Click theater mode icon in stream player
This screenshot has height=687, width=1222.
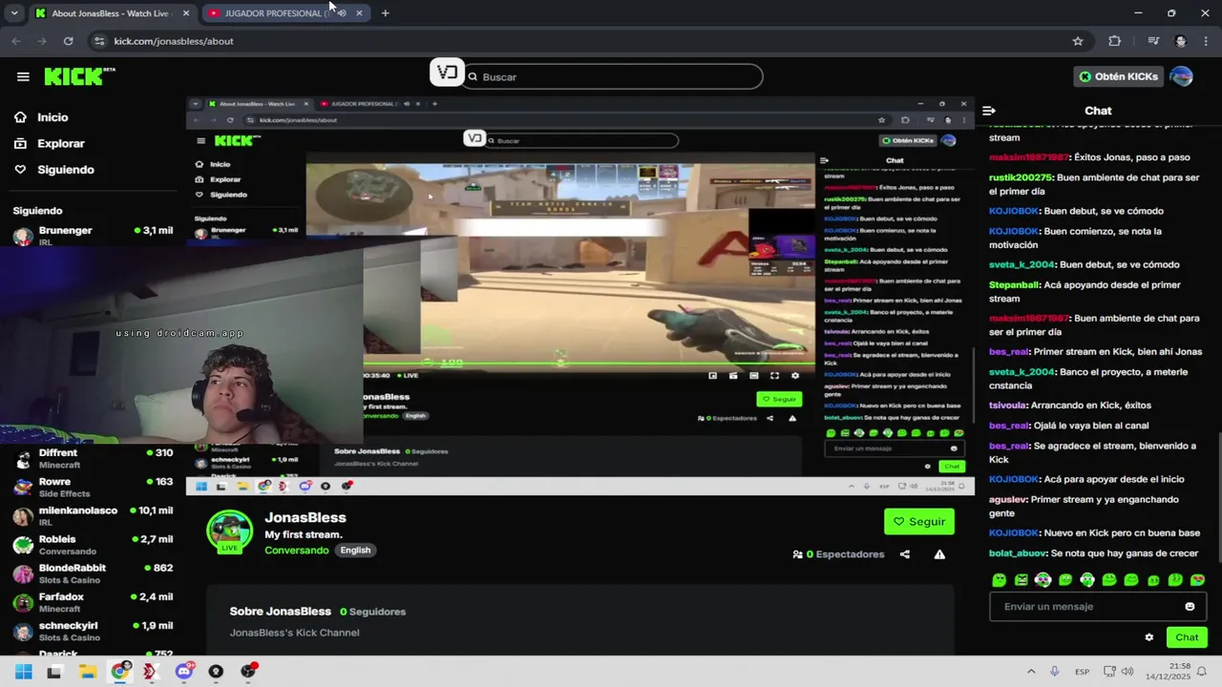click(753, 376)
